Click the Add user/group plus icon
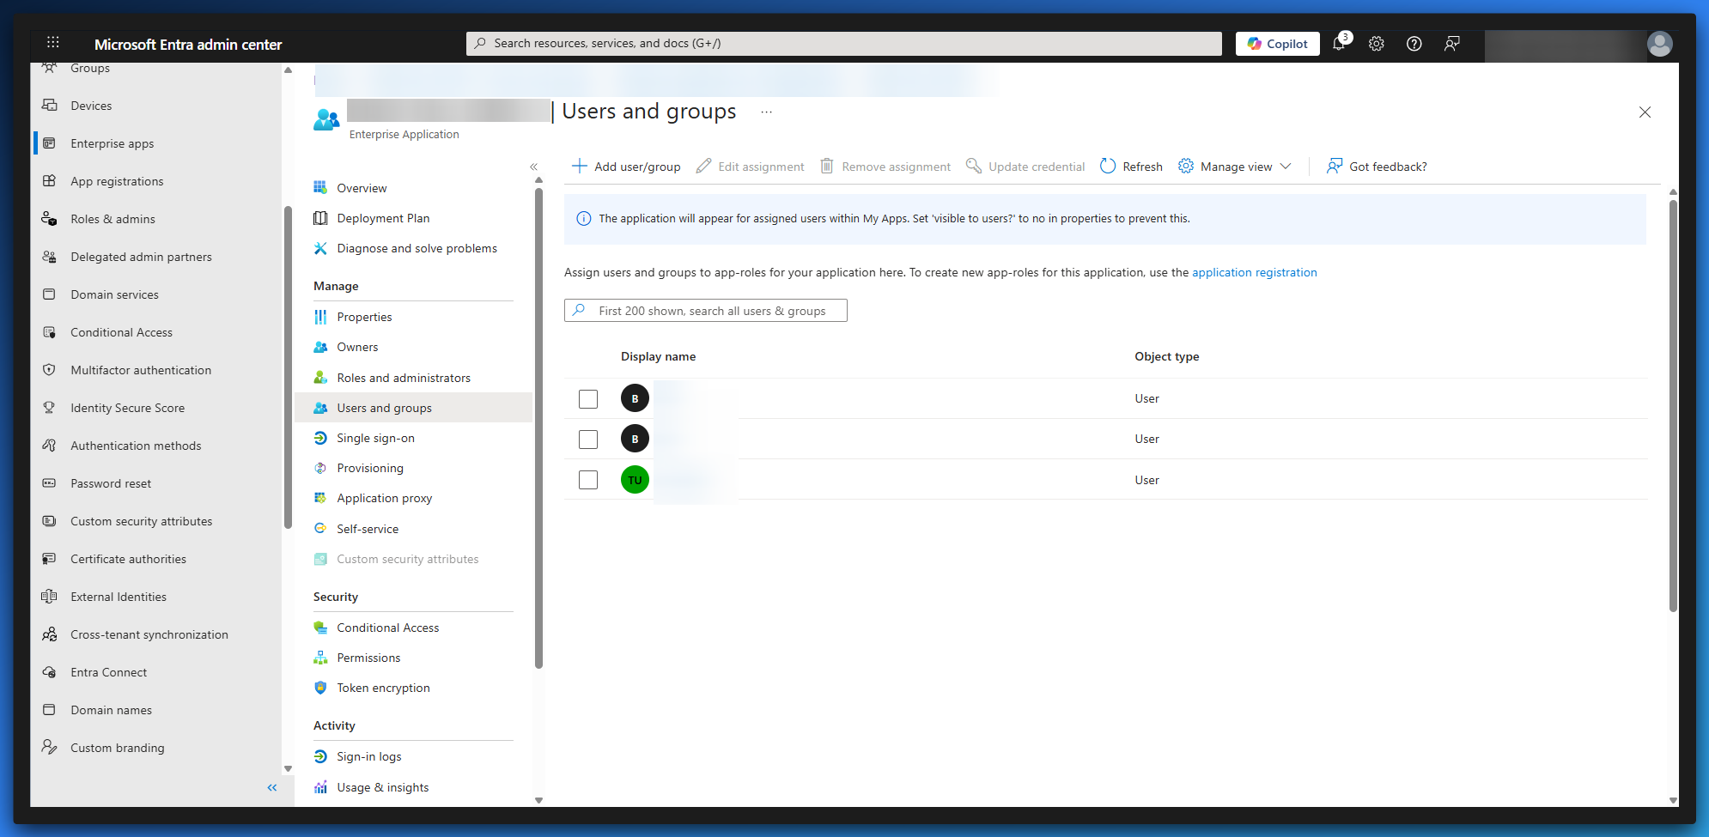1709x837 pixels. click(580, 167)
